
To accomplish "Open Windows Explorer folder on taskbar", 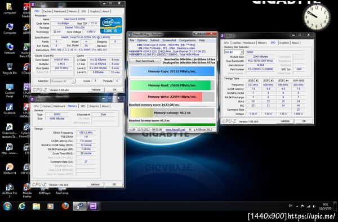I will (x=36, y=206).
